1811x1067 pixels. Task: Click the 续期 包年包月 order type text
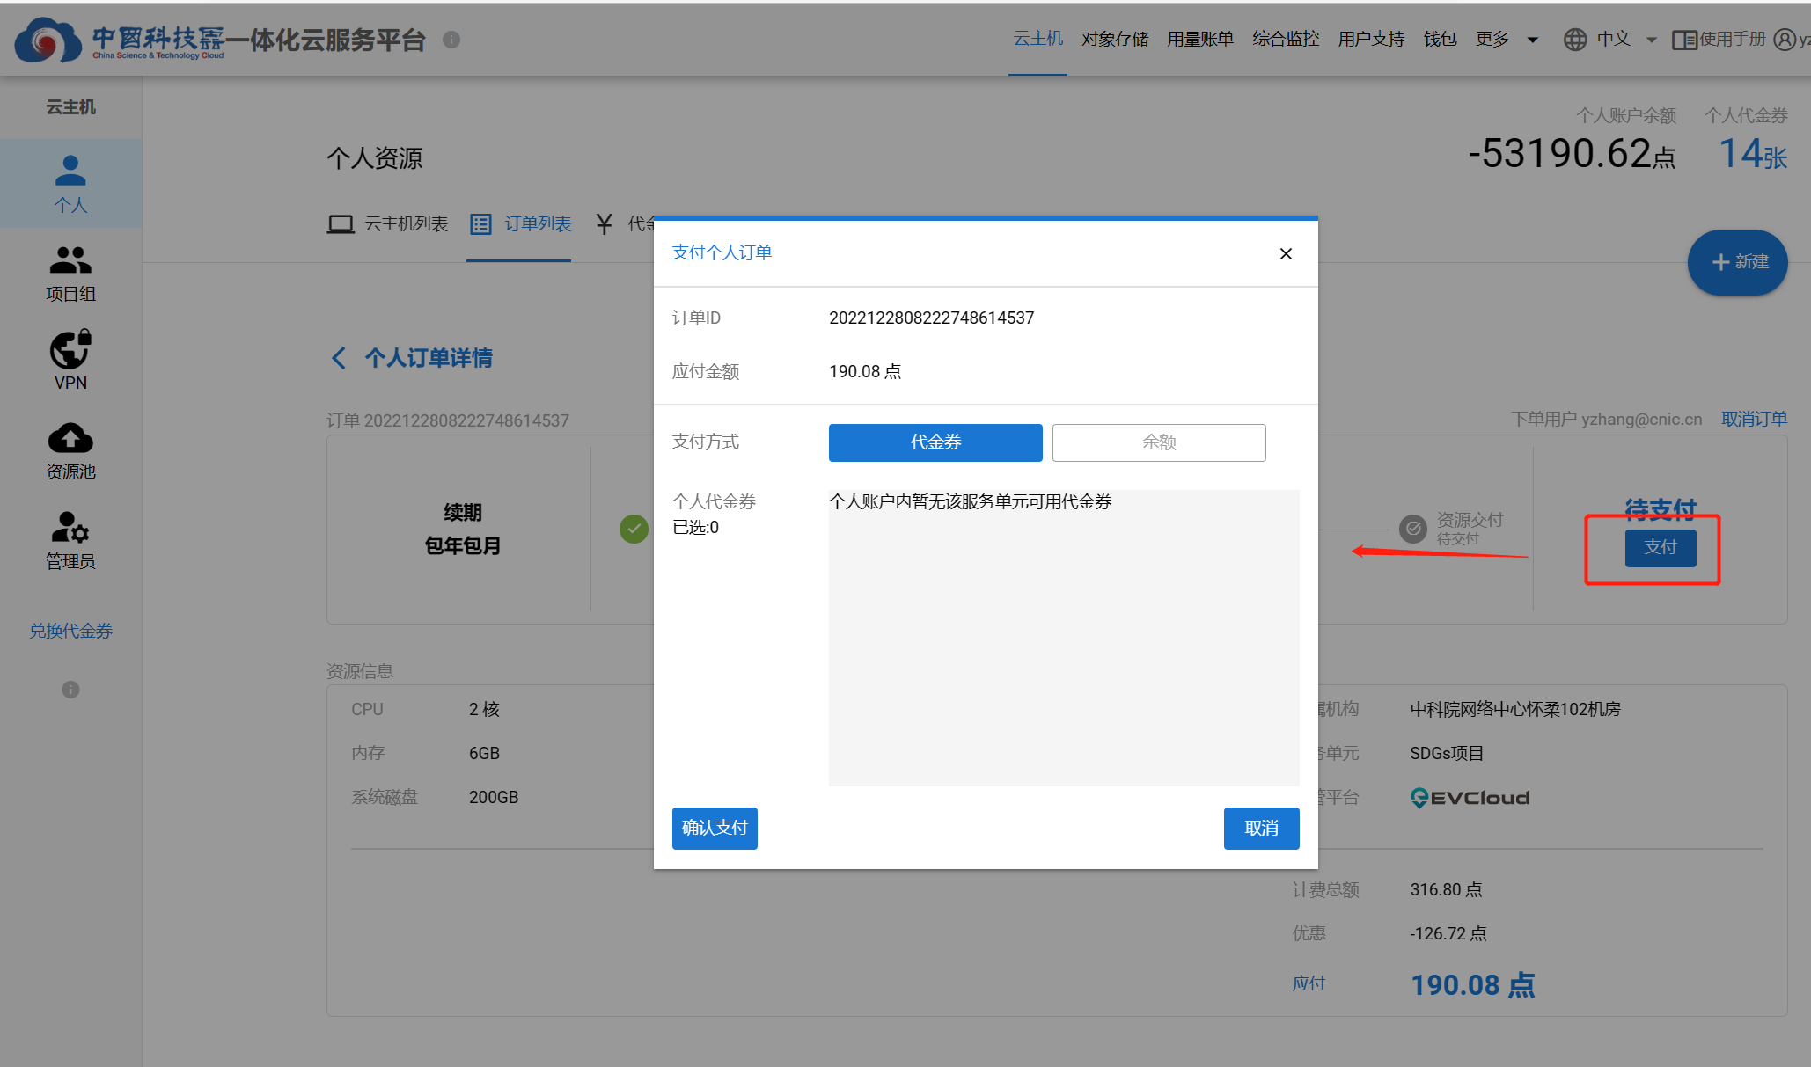(463, 529)
